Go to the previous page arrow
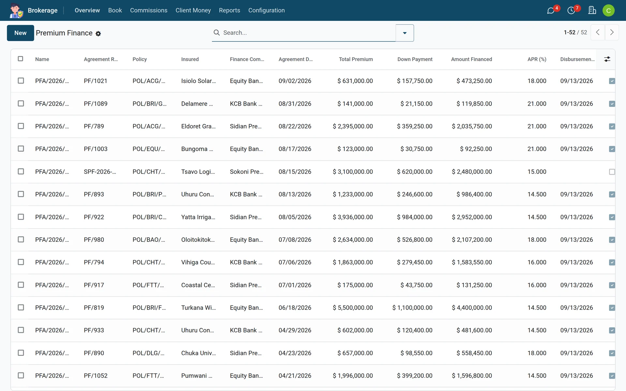 598,32
